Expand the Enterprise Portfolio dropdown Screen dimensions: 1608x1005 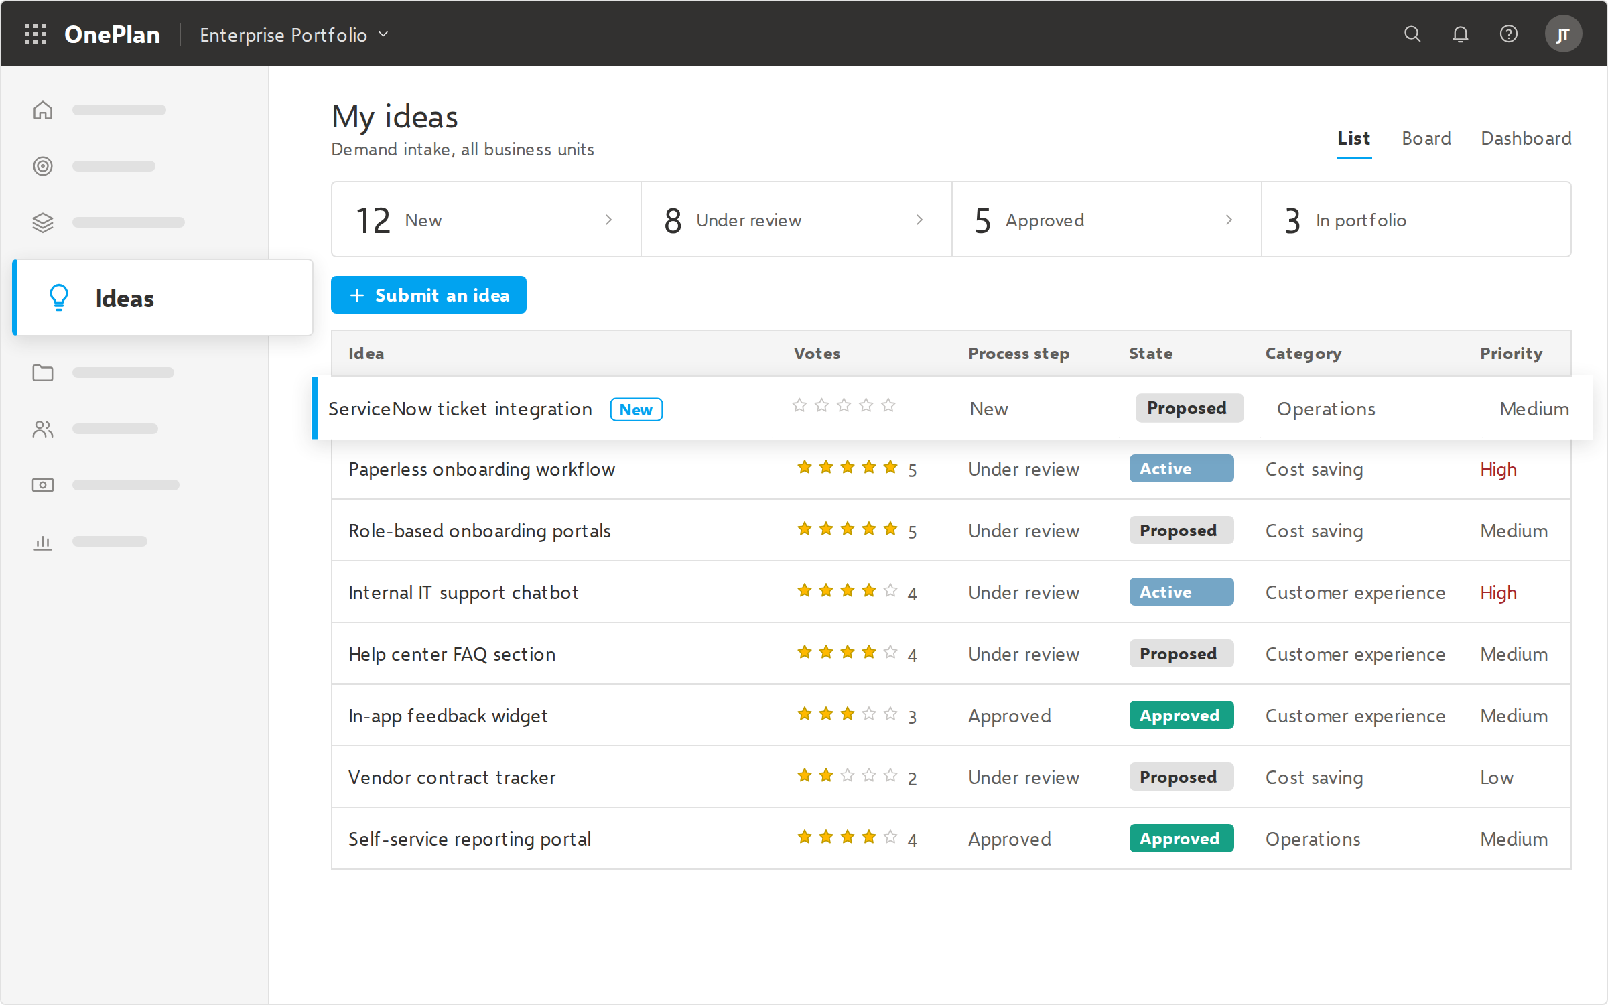point(294,34)
